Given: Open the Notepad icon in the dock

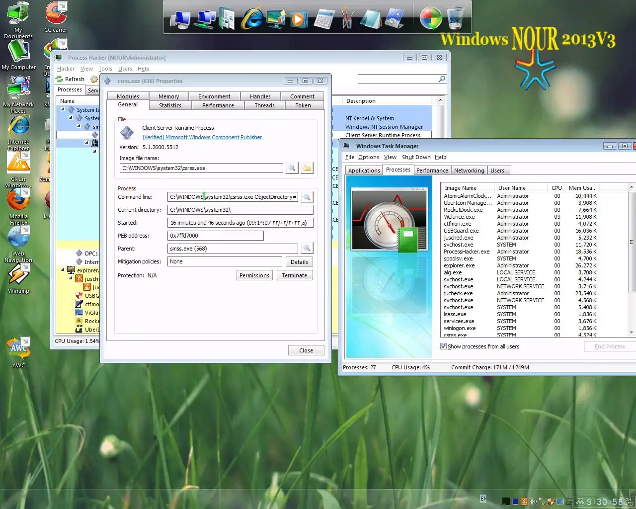Looking at the screenshot, I should pos(370,19).
